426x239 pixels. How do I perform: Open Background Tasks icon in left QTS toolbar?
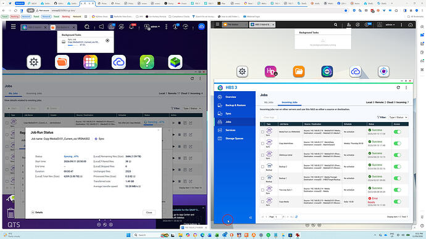coord(111,26)
